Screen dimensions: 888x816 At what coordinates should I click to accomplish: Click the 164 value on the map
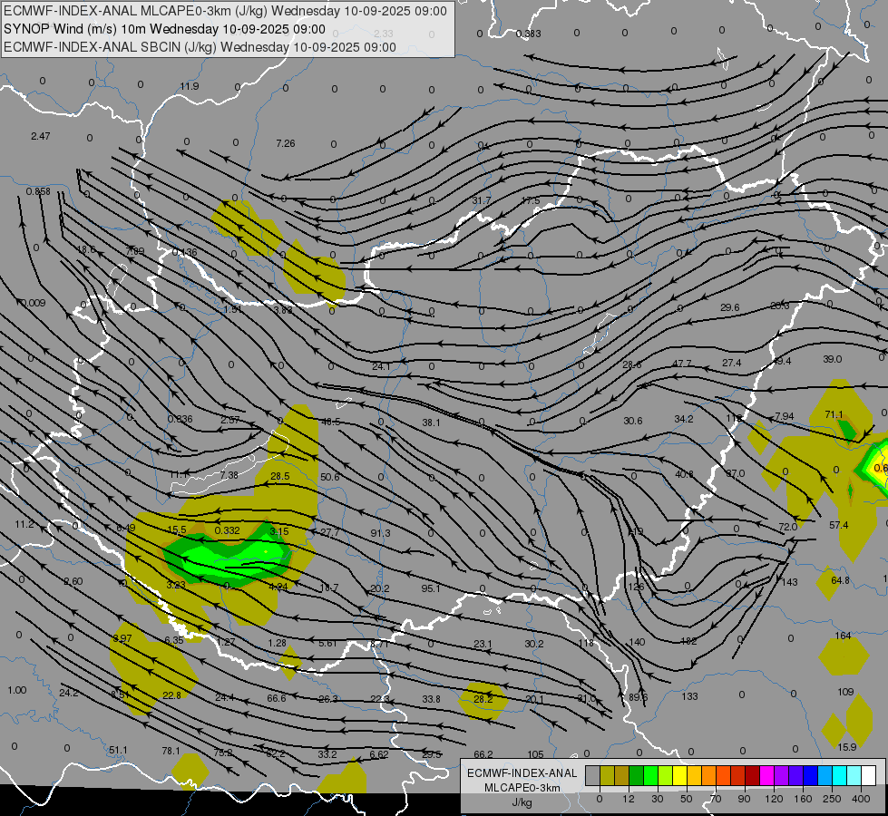843,636
